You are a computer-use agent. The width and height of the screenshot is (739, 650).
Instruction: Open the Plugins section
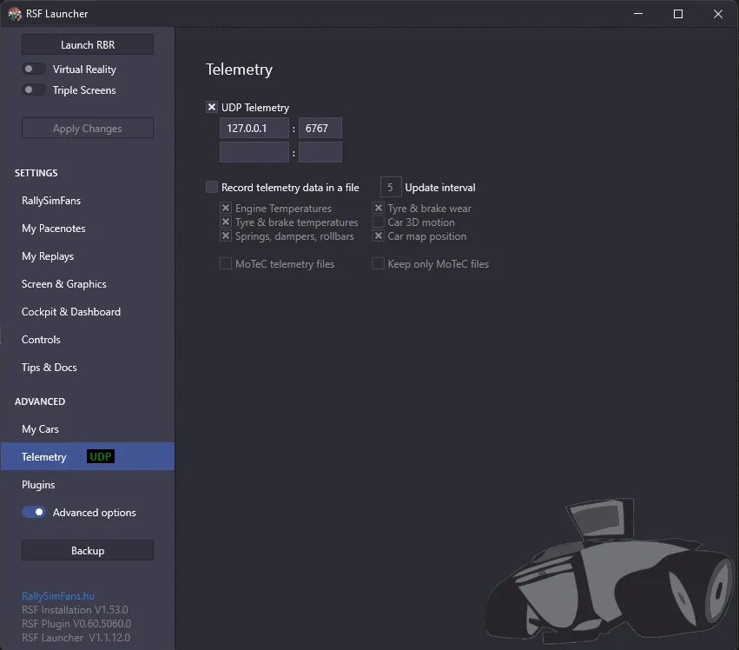(x=38, y=484)
